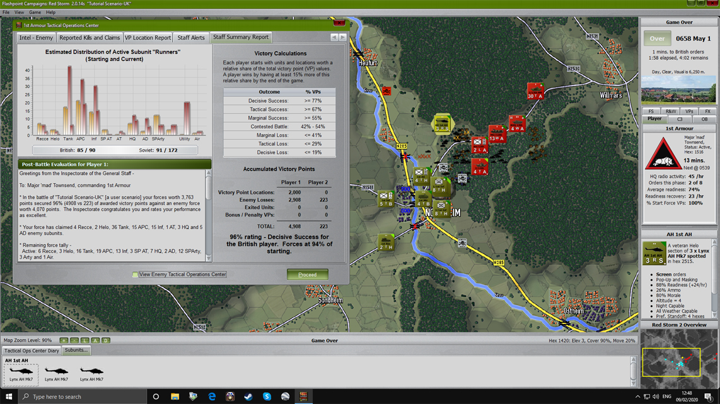
Task: Select the green 5 T B British infantry counter
Action: tap(386, 199)
